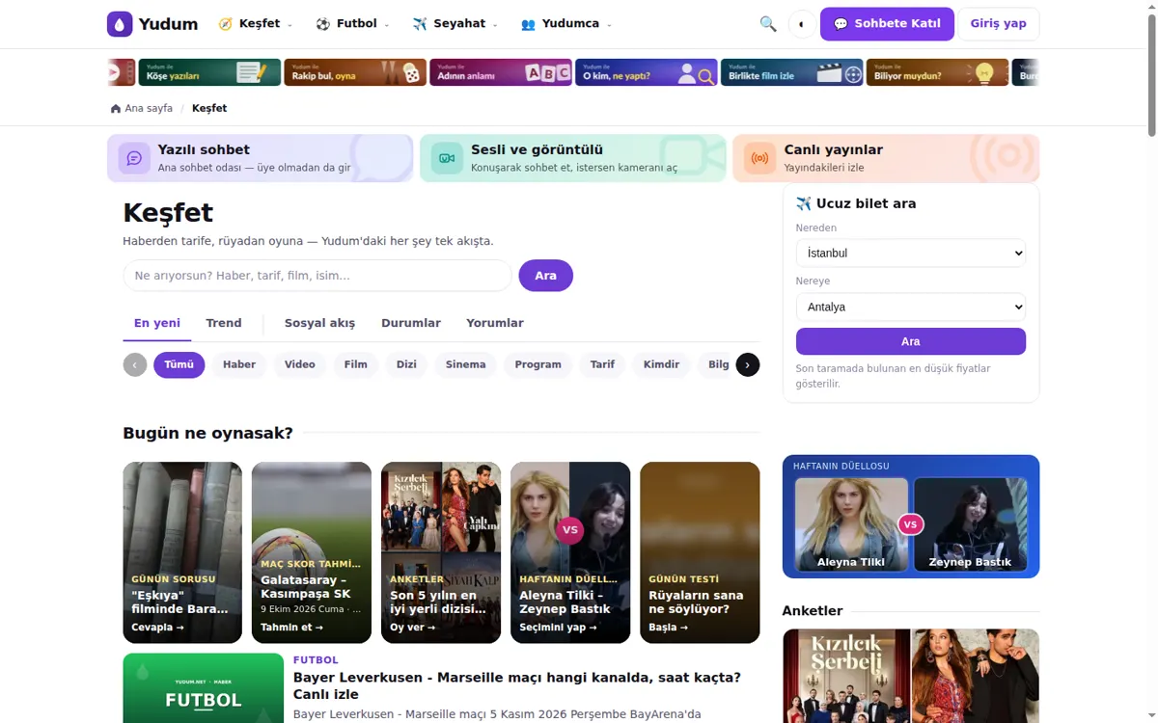Screen dimensions: 1158x723
Task: Open the search magnifier icon in header
Action: coord(768,24)
